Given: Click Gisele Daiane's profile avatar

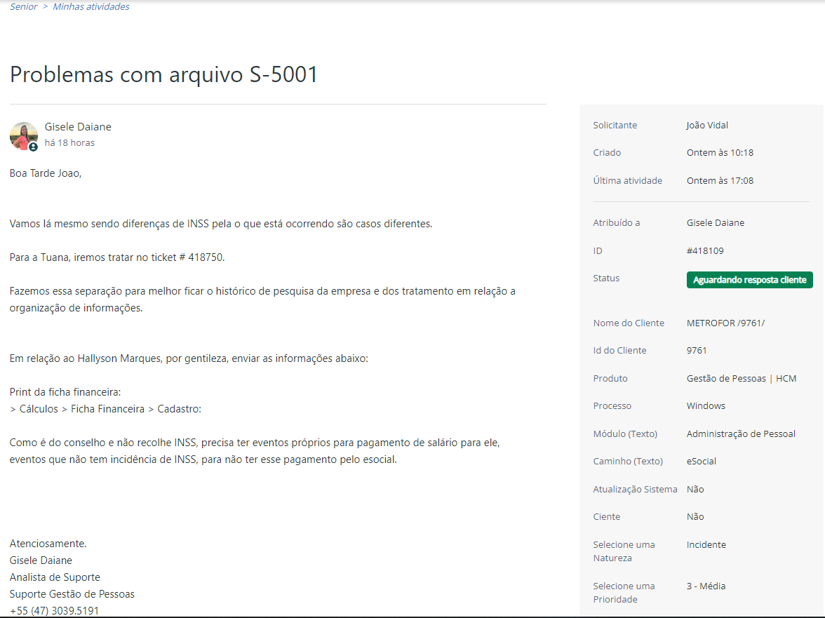Looking at the screenshot, I should (24, 136).
